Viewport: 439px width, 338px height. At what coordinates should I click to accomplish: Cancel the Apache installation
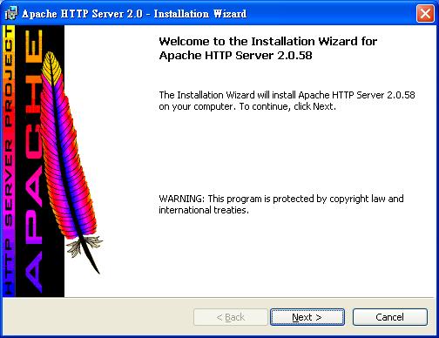click(x=389, y=317)
